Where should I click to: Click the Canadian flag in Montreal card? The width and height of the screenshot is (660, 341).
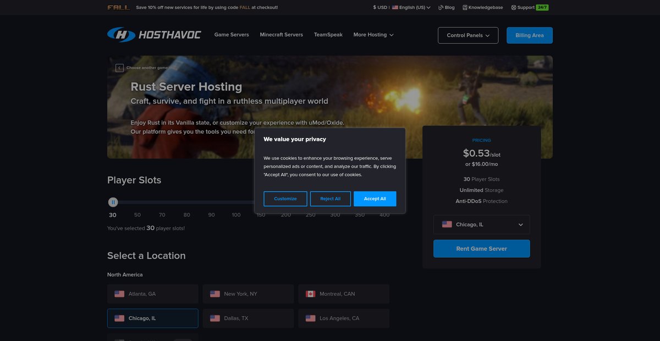[311, 294]
